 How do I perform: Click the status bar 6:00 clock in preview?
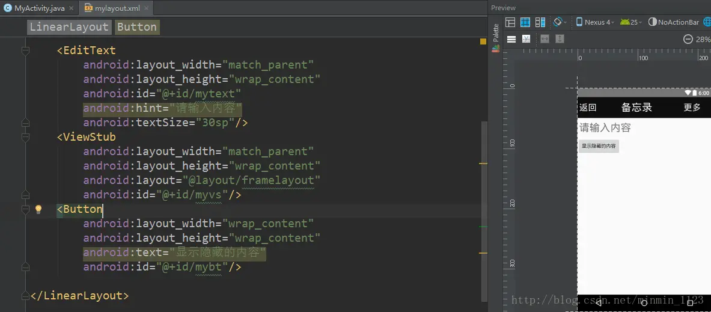pyautogui.click(x=703, y=93)
